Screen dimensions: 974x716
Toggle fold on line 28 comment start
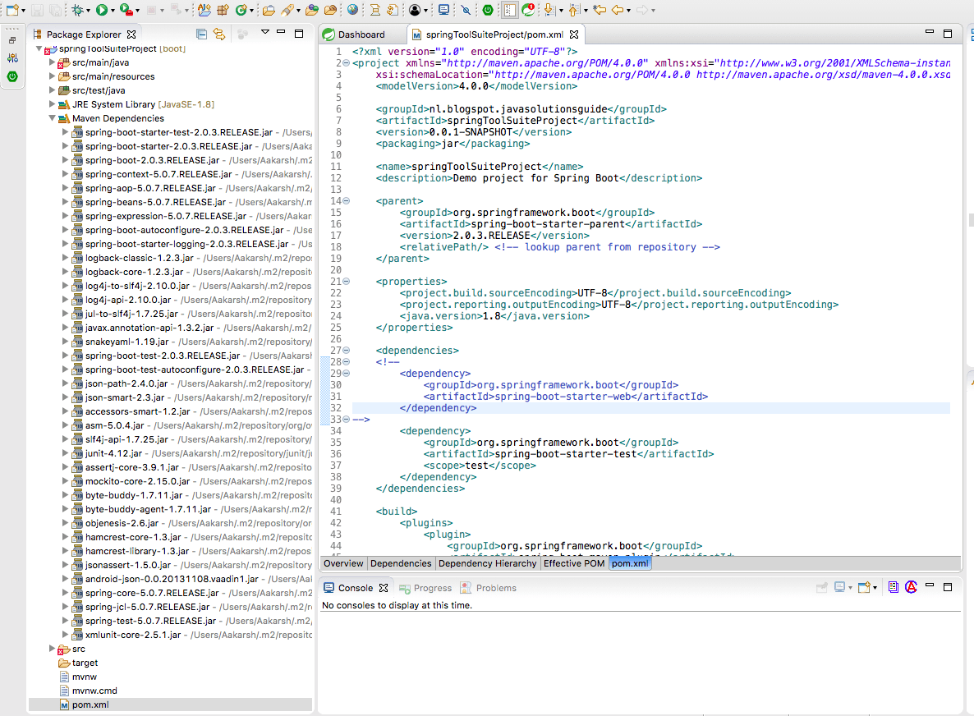pos(347,362)
